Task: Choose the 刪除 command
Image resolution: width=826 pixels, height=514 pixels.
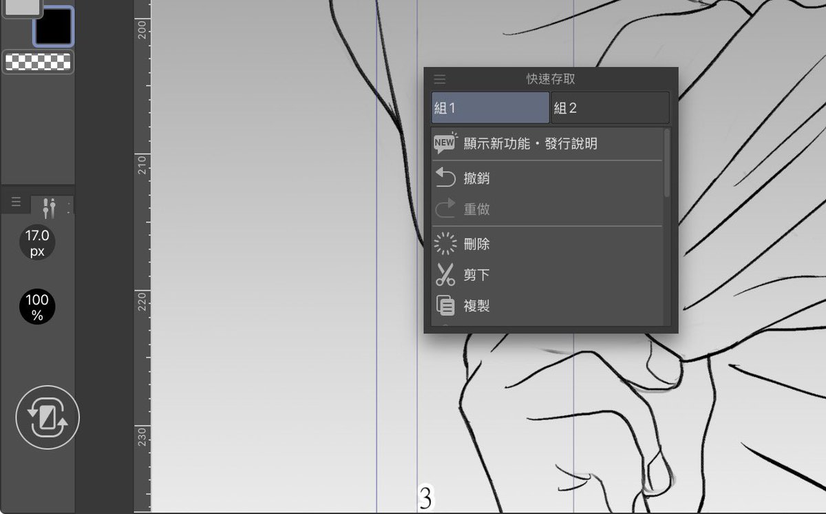Action: (x=477, y=244)
